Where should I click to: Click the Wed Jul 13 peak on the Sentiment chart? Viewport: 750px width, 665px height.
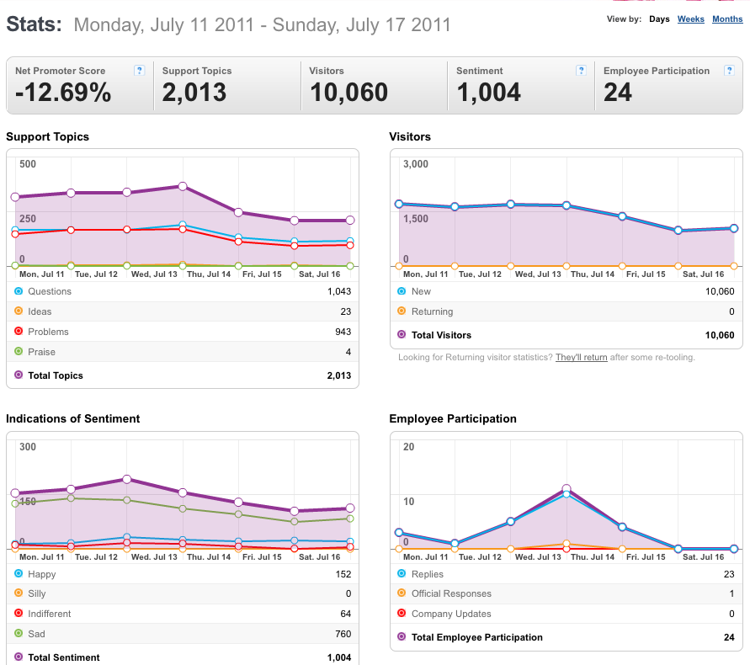pyautogui.click(x=127, y=479)
